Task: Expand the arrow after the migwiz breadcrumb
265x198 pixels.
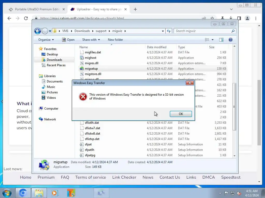Action: pyautogui.click(x=125, y=31)
